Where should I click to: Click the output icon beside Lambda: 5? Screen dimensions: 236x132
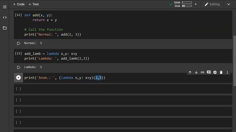(18, 67)
